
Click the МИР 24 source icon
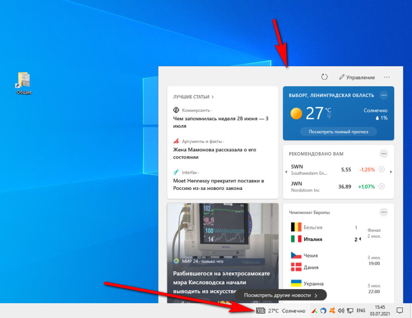click(x=176, y=261)
